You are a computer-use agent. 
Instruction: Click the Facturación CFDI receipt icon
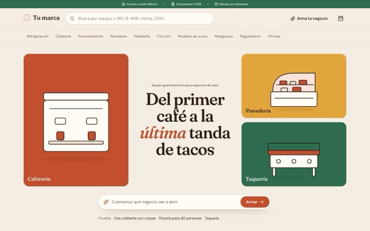tap(173, 4)
